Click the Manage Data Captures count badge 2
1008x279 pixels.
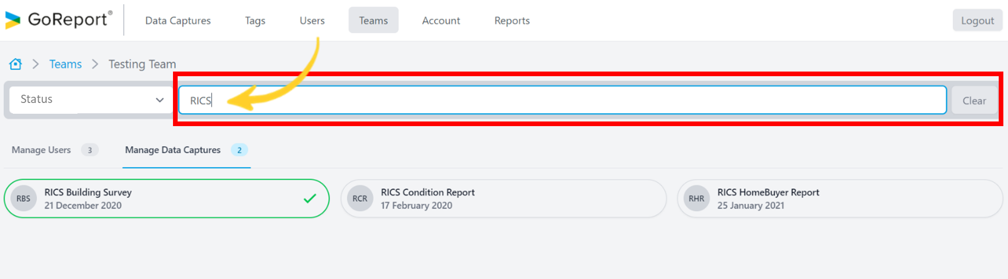[239, 150]
